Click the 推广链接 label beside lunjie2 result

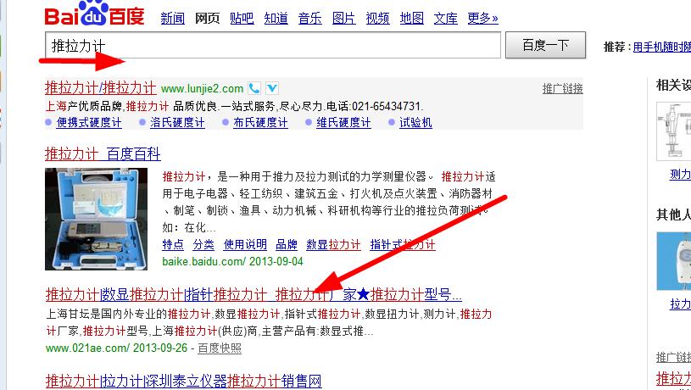563,88
